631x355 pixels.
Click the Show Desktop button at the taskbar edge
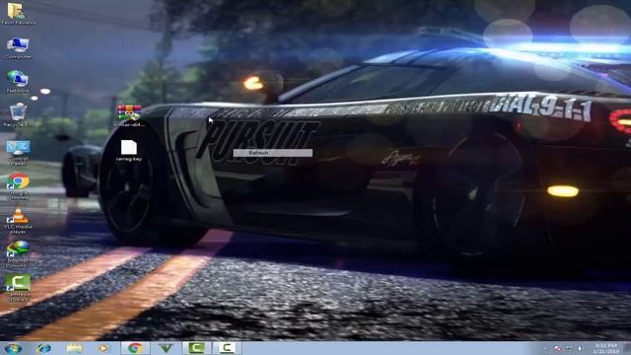627,348
